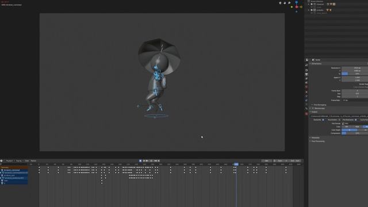Expand the Post Processing panel

coord(310,141)
